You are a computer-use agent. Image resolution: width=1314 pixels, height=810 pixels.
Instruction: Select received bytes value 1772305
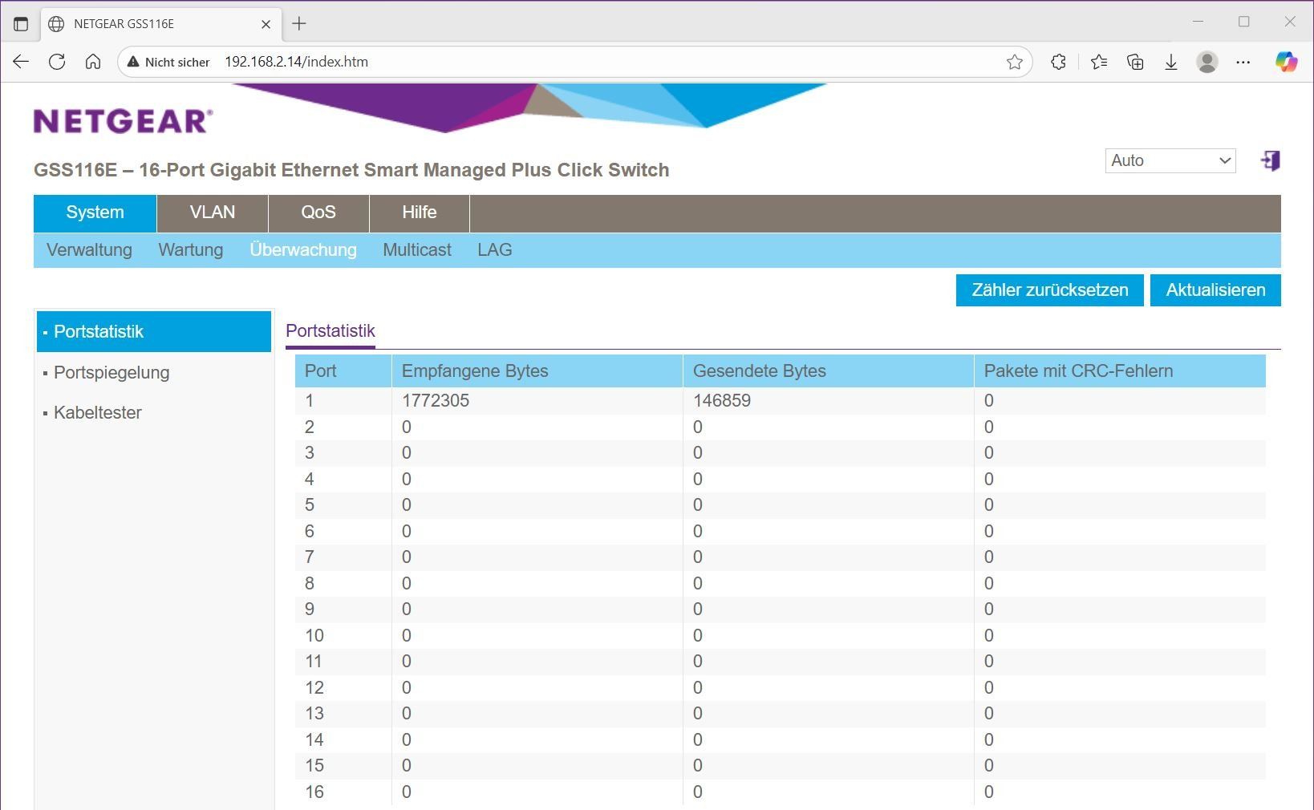[436, 401]
